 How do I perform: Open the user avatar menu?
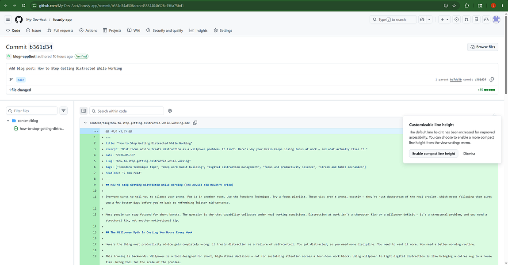(x=497, y=19)
